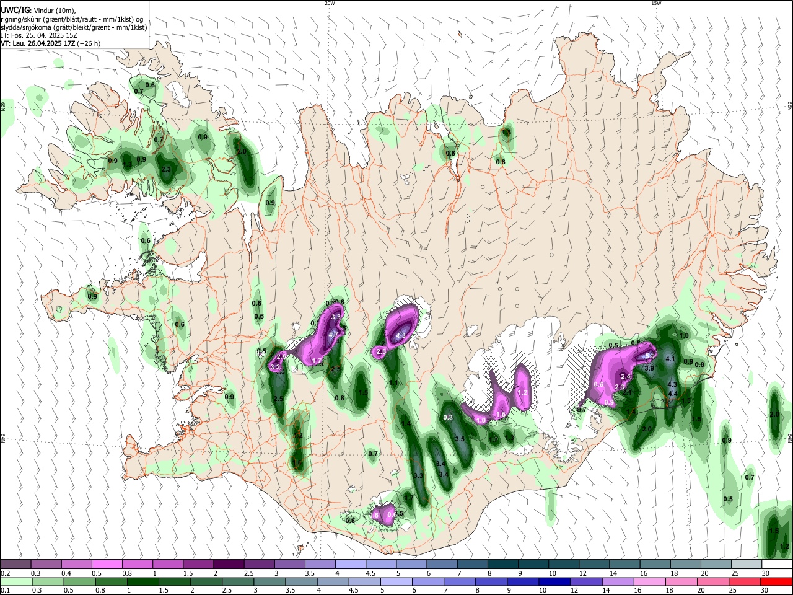Click the 'IT: Fös. 25. 04. 2025 15Z' line
This screenshot has height=595, width=793.
[38, 35]
